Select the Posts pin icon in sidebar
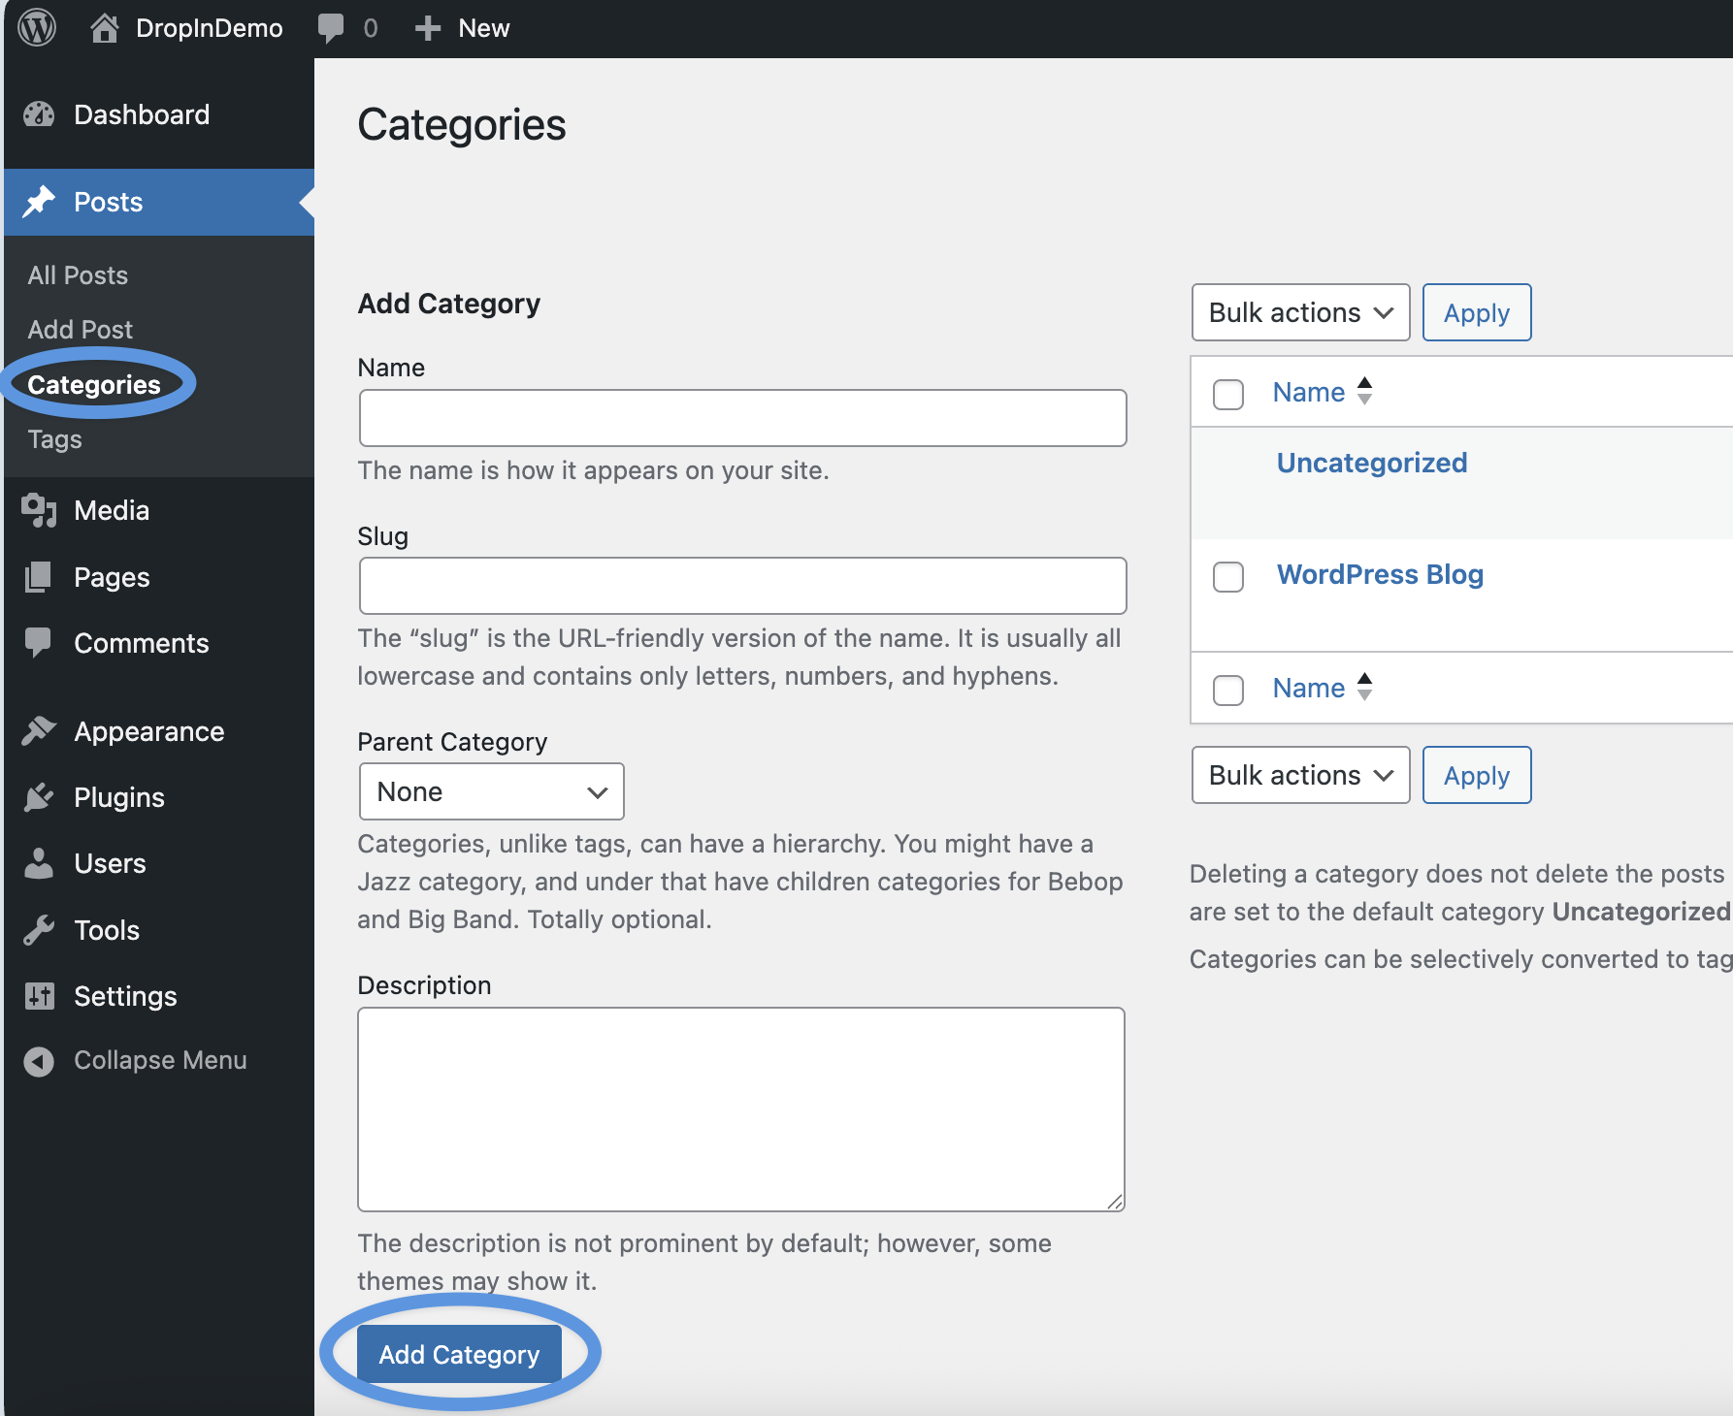The height and width of the screenshot is (1416, 1733). tap(37, 202)
